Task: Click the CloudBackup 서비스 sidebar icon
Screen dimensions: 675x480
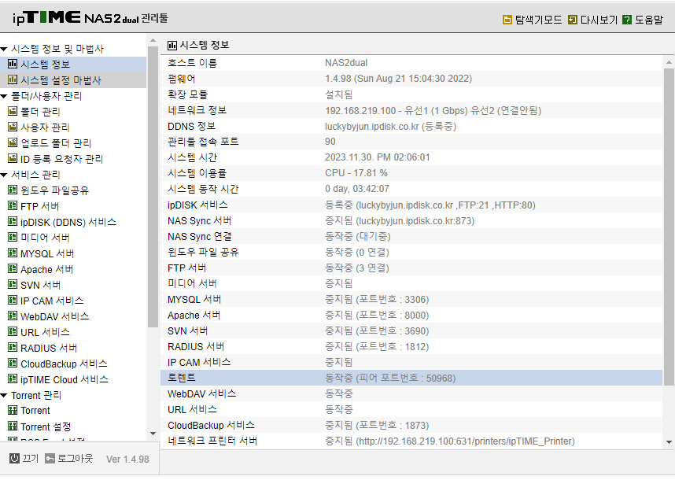Action: (13, 364)
